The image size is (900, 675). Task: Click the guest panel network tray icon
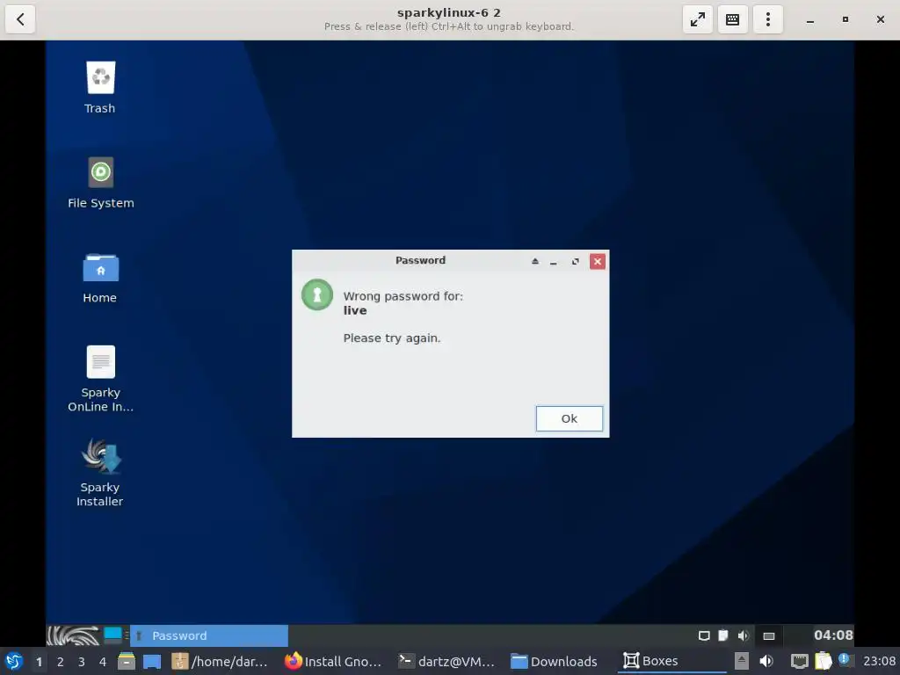click(704, 635)
